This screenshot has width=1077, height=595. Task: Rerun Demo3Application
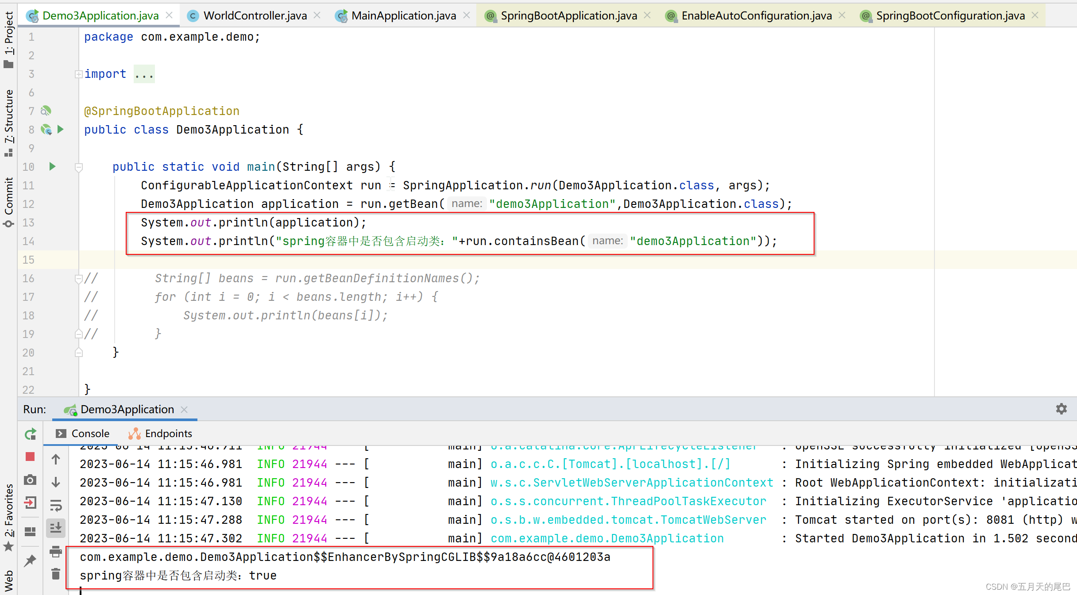[30, 434]
